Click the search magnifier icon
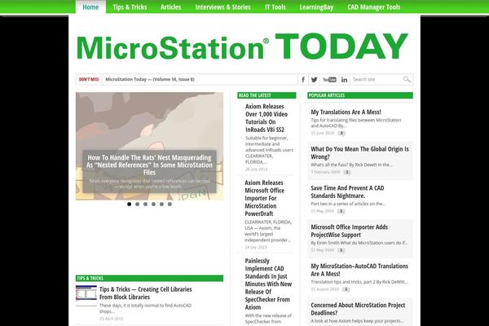 point(407,80)
